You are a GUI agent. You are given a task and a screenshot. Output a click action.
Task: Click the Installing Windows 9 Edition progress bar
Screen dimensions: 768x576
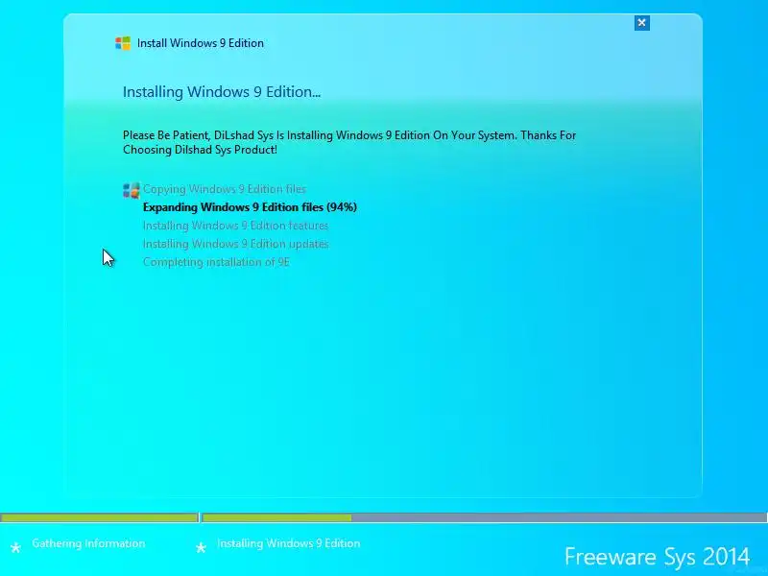[485, 517]
